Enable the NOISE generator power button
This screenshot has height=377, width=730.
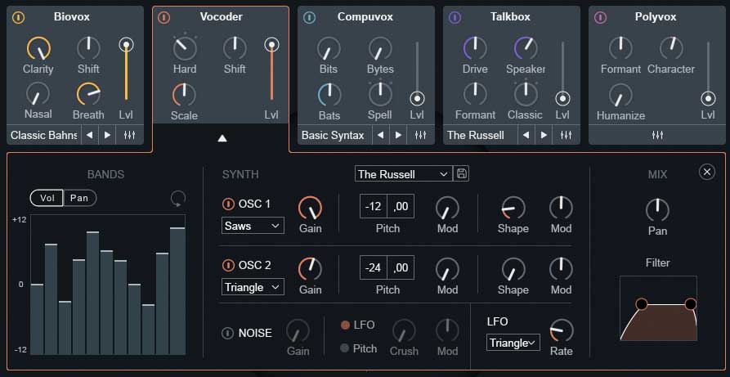coord(228,333)
